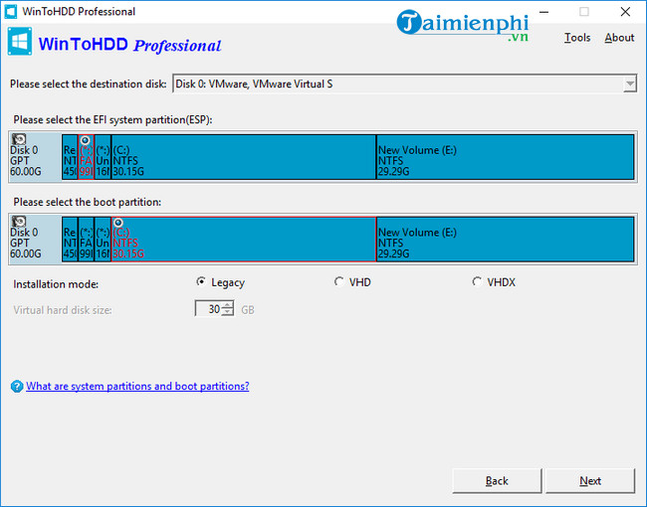Click the Disk 0 drive icon in boot section
This screenshot has width=647, height=507.
click(19, 222)
